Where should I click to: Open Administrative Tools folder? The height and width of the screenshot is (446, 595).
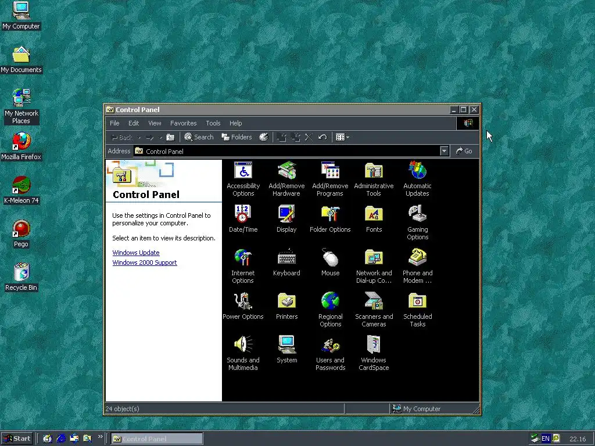point(374,179)
